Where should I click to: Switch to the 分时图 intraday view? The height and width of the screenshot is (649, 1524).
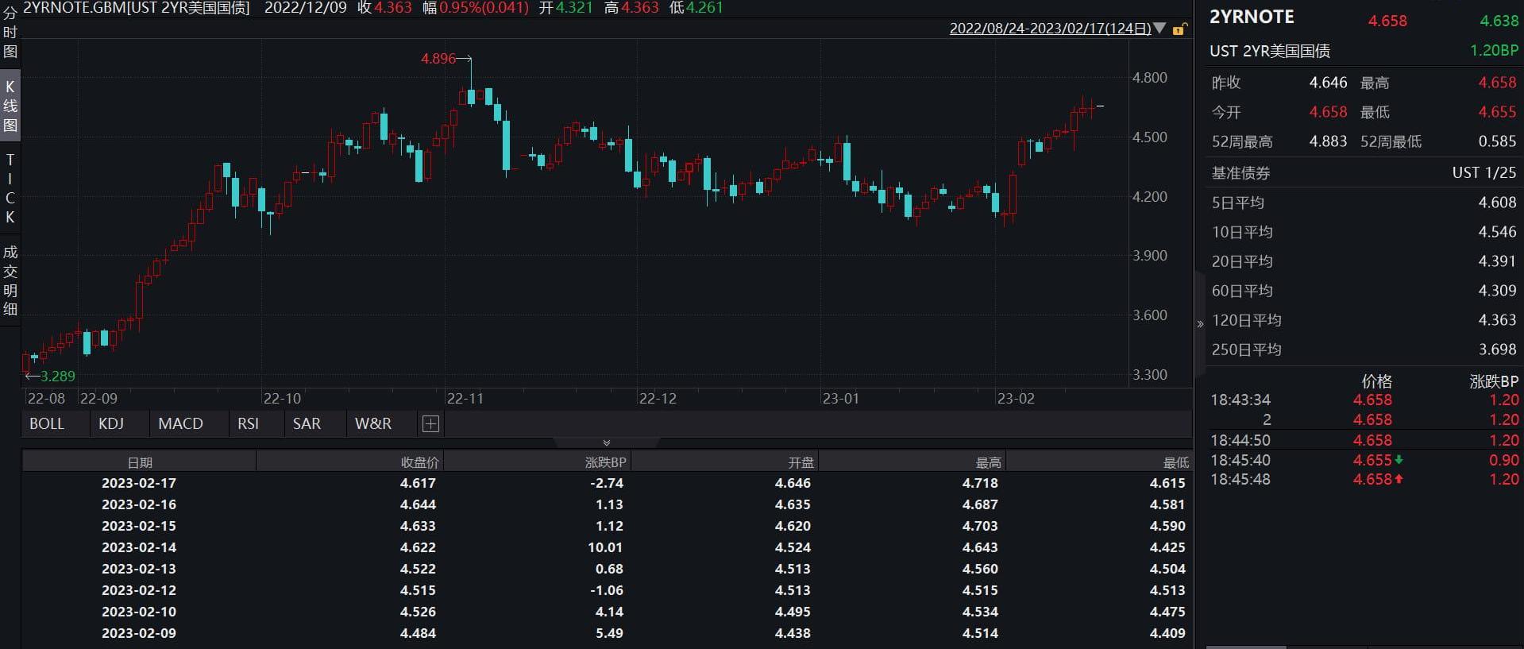coord(10,32)
